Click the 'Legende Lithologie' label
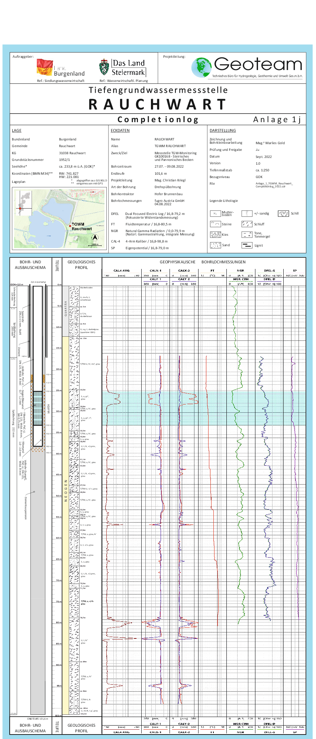Viewport: 316px width, 739px height. [x=224, y=201]
